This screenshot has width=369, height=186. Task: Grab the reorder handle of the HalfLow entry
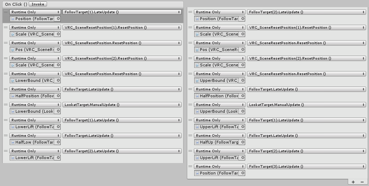tap(6, 136)
